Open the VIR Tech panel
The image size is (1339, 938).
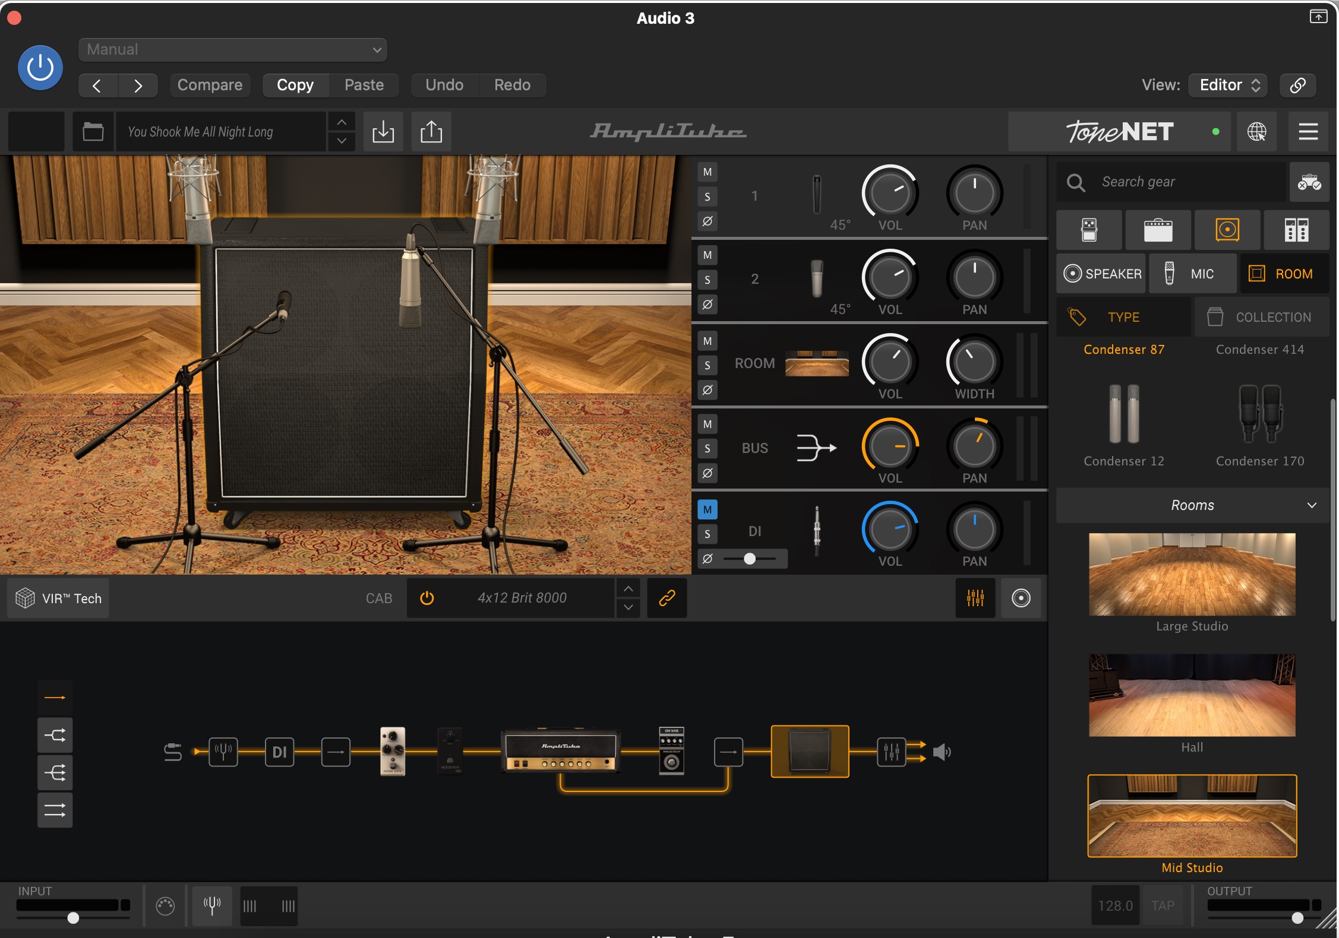tap(59, 598)
